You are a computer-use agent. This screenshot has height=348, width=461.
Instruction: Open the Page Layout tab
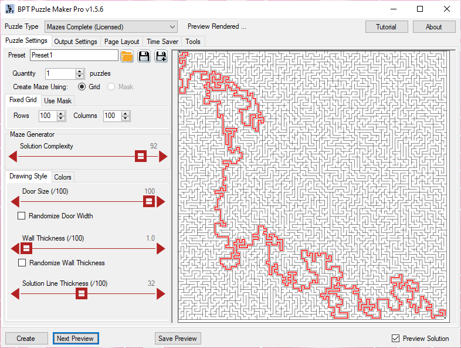click(x=122, y=42)
